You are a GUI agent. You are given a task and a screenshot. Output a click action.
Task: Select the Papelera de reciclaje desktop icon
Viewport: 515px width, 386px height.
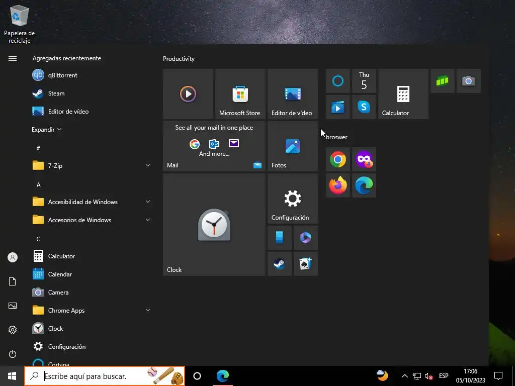(x=20, y=25)
